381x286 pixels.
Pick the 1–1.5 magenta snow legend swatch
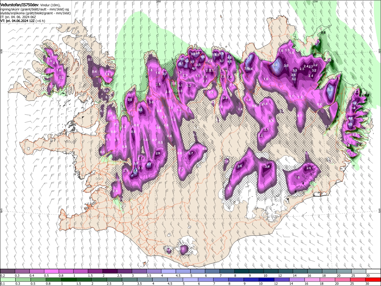81,271
